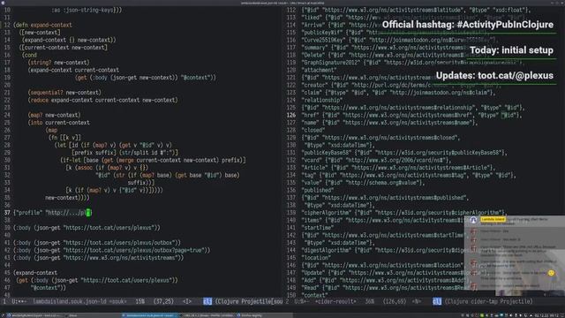
Task: Click the "vcard" w3.org/2006/vcard entry
Action: click(x=376, y=160)
